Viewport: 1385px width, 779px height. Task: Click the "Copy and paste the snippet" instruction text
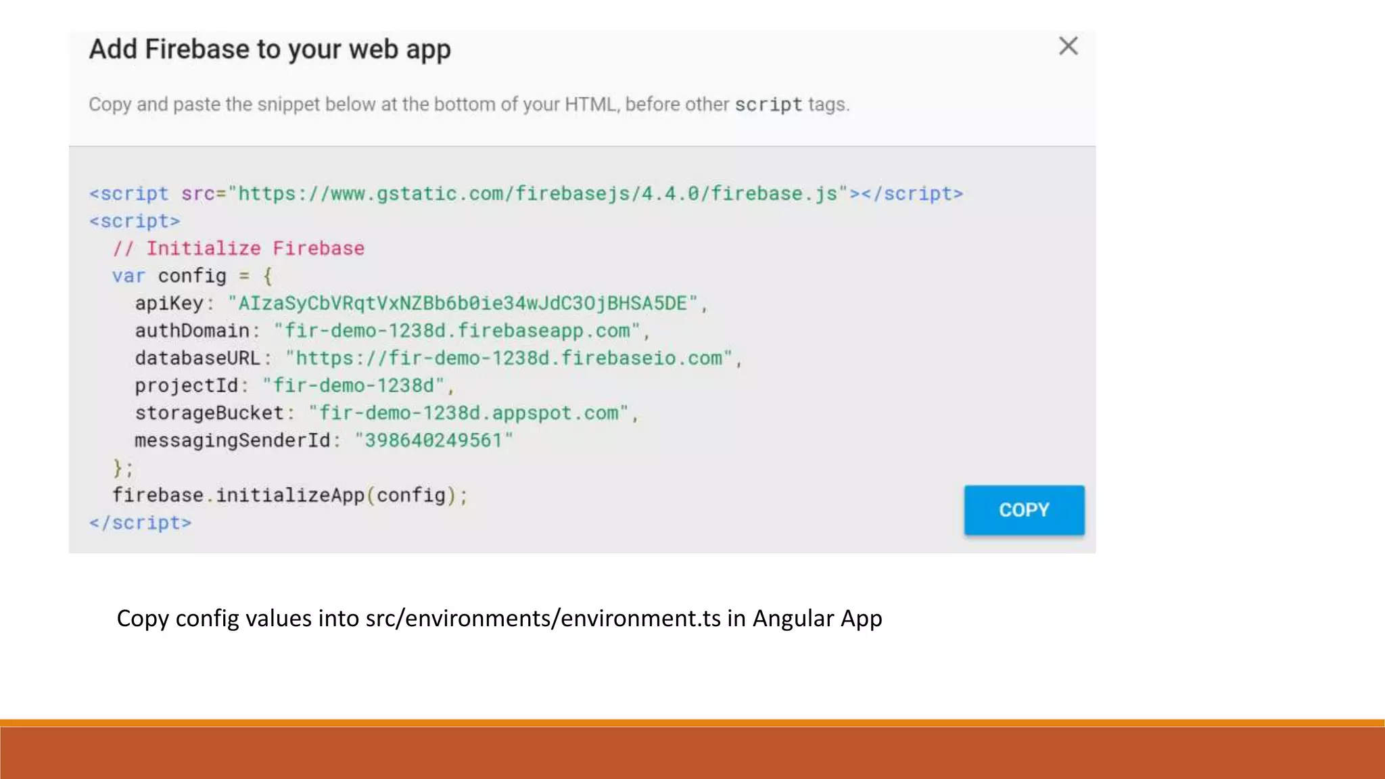coord(469,105)
